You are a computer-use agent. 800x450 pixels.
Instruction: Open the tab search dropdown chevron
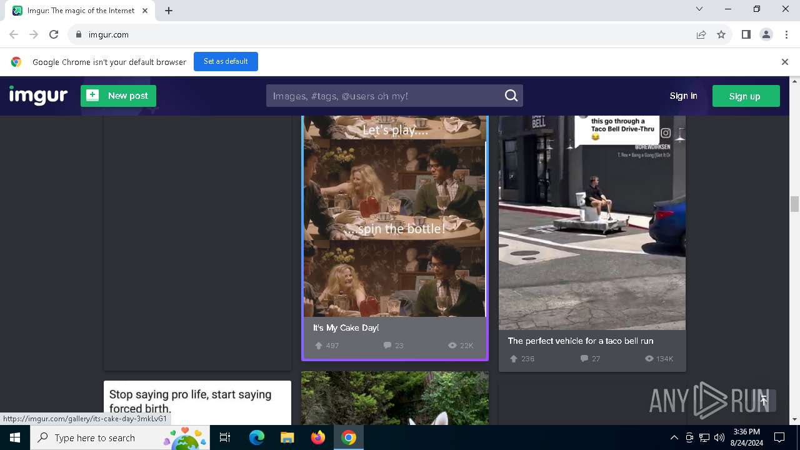699,9
